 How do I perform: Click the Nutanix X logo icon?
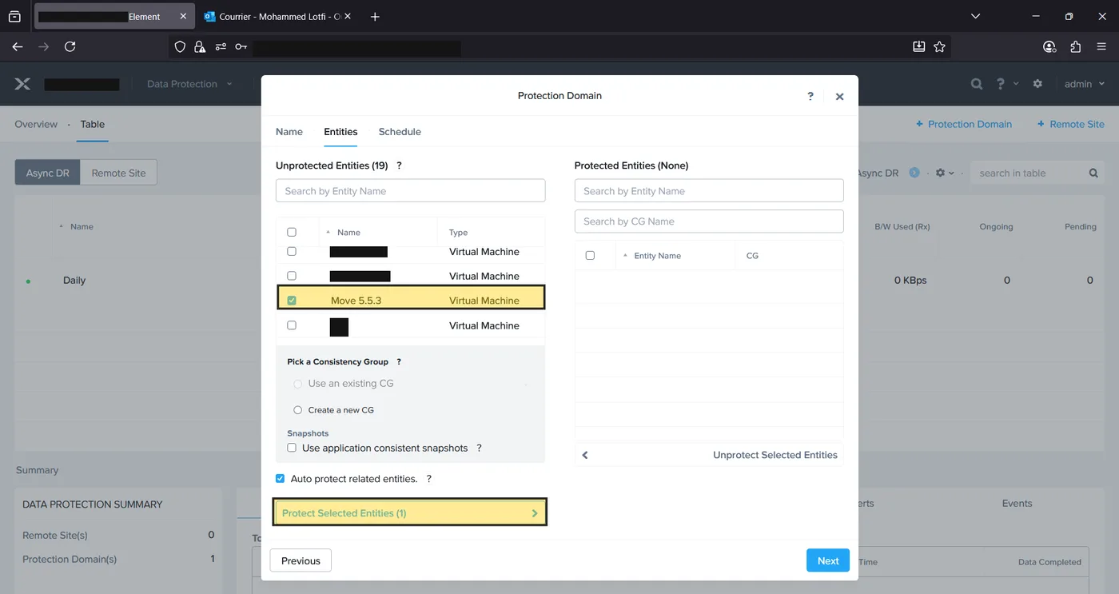pos(23,84)
